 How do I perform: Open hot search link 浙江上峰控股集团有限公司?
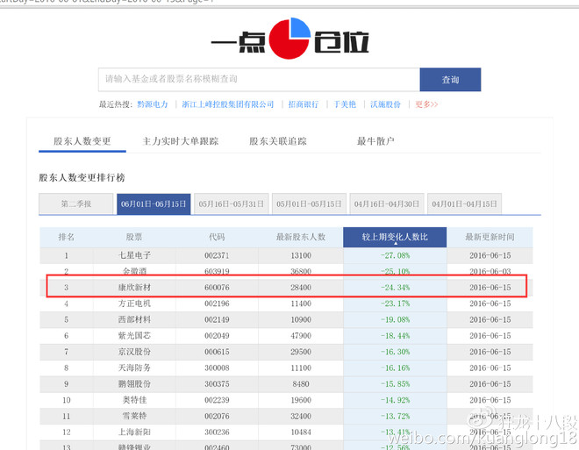228,104
